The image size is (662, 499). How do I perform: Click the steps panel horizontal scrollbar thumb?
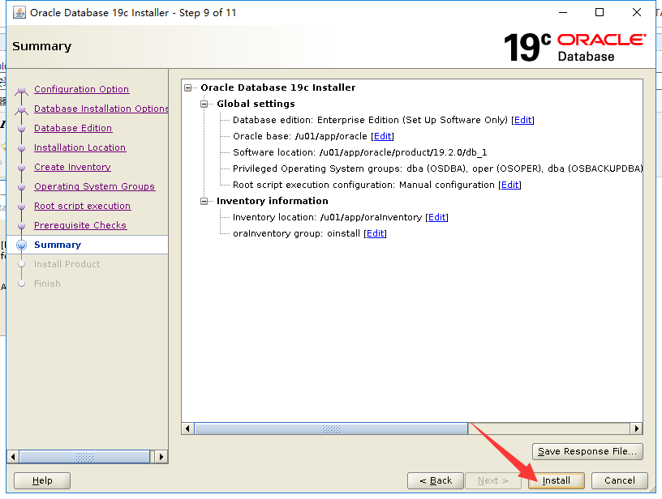pyautogui.click(x=84, y=457)
